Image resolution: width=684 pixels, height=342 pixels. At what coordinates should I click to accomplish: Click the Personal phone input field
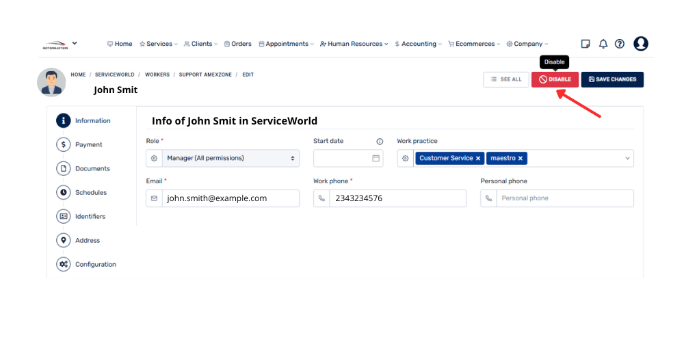[565, 198]
